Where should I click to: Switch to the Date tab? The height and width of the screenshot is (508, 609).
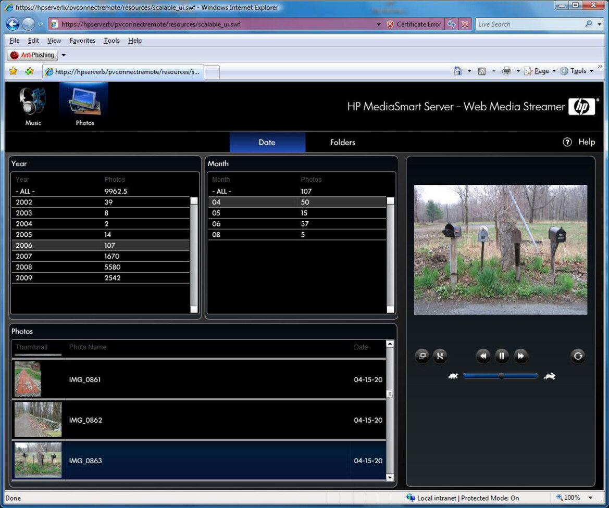coord(267,142)
